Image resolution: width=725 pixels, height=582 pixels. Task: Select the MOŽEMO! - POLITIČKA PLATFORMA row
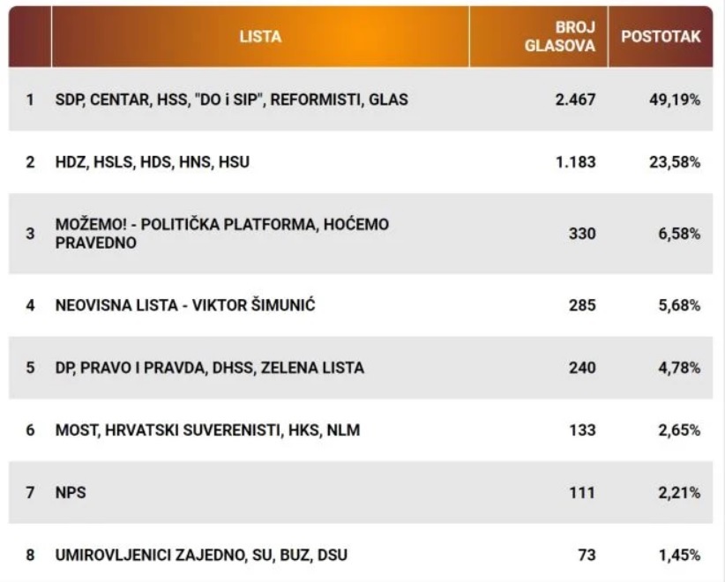[361, 234]
